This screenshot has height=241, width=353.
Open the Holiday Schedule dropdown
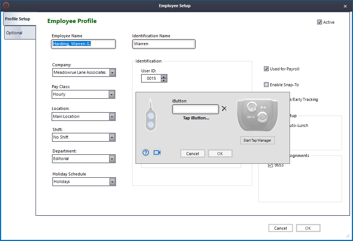pyautogui.click(x=112, y=182)
